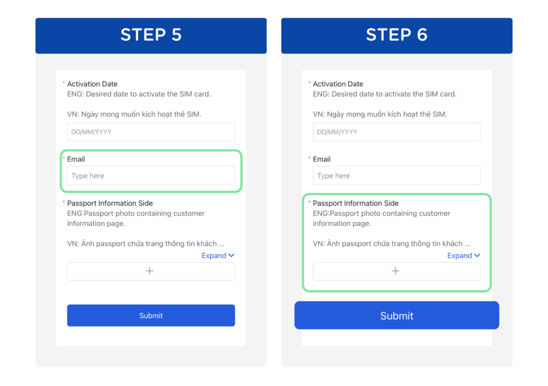Select the STEP 5 header banner
Screen dimensions: 548x386
click(151, 35)
